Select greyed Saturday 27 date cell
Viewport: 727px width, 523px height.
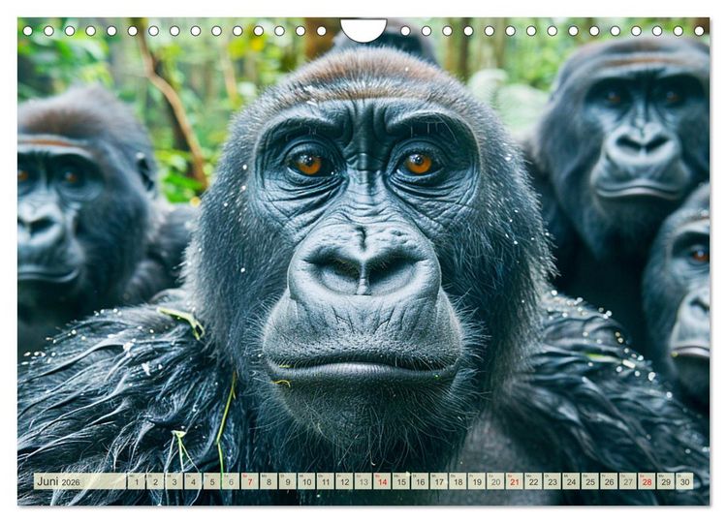tap(628, 481)
